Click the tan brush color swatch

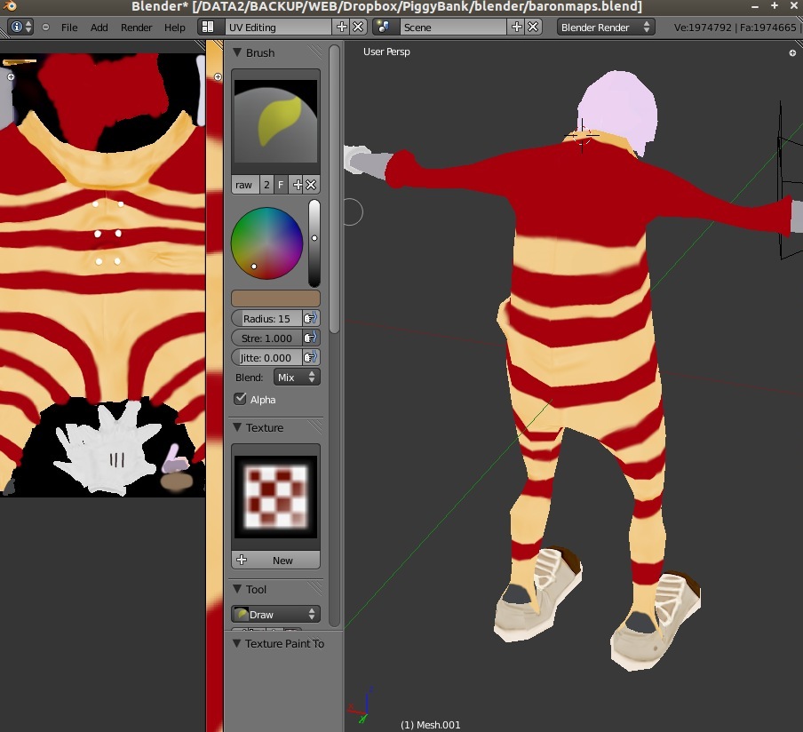(275, 298)
